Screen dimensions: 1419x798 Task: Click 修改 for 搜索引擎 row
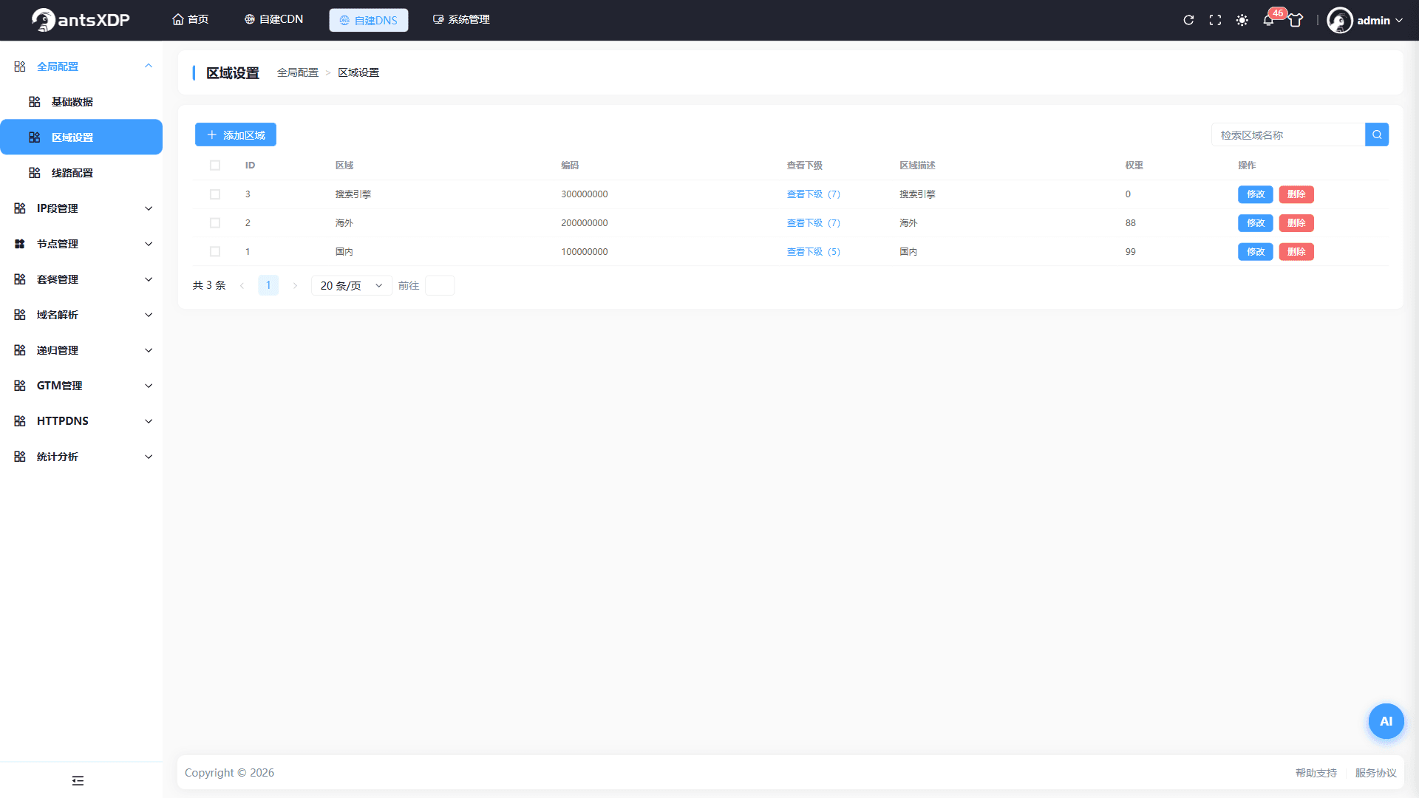tap(1256, 194)
